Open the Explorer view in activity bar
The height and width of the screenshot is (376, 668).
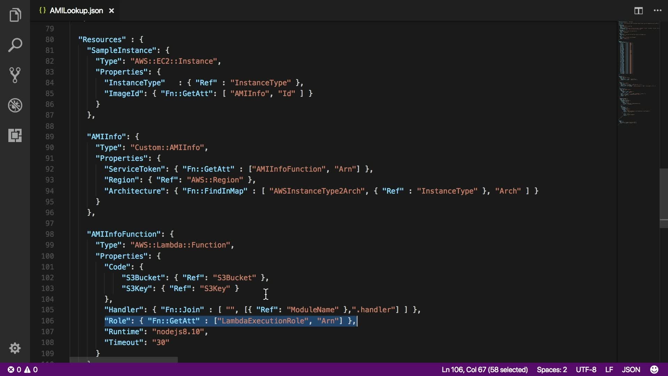coord(15,15)
